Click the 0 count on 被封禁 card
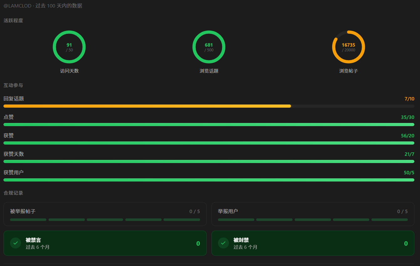The height and width of the screenshot is (266, 420). click(406, 243)
